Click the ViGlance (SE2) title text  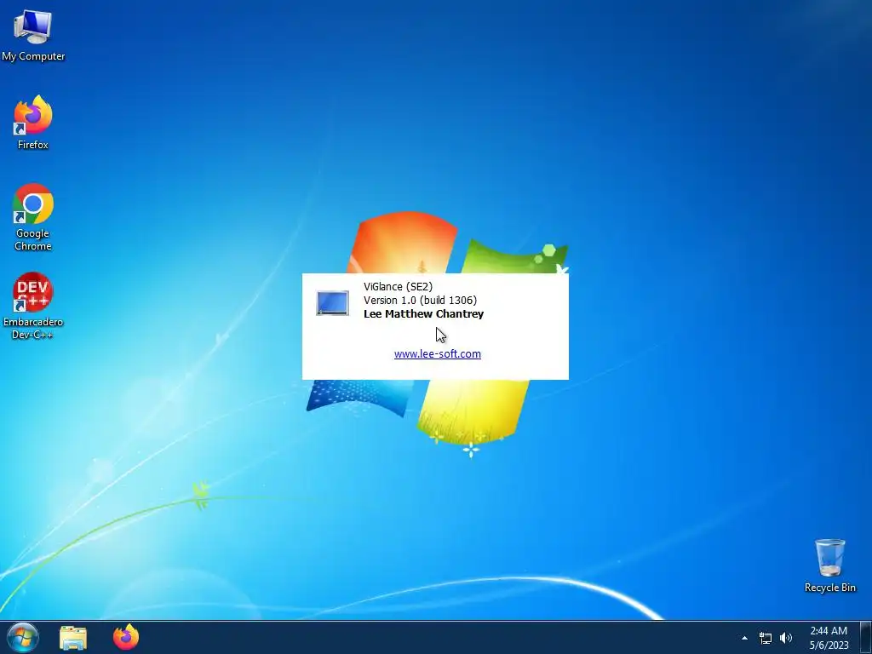coord(399,286)
